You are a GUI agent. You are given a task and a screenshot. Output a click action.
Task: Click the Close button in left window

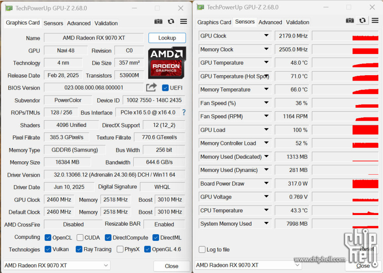[x=171, y=266]
